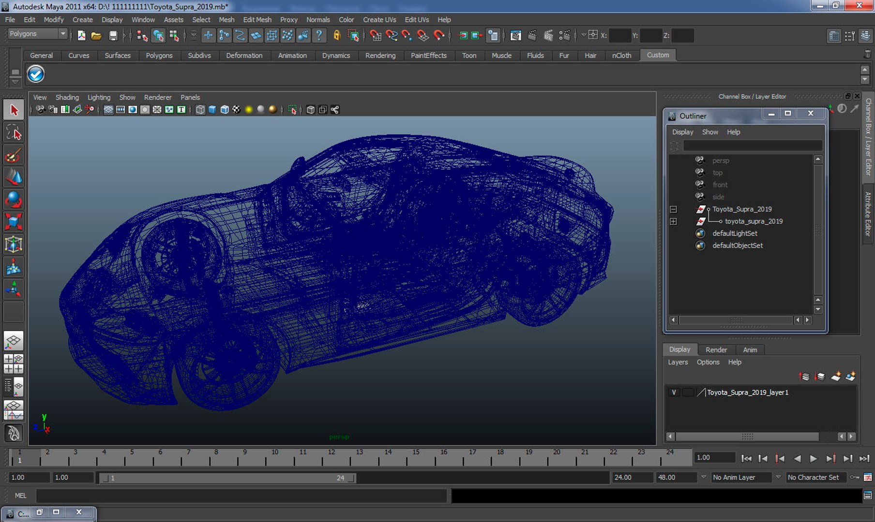Go to end of playback range
875x522 pixels.
pyautogui.click(x=864, y=458)
